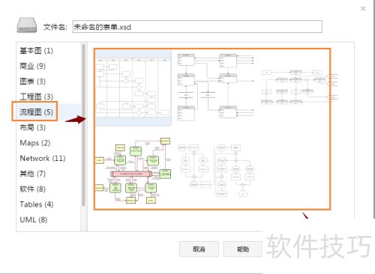Viewport: 375px width, 274px height.
Task: Open the Maps (2) category
Action: point(35,143)
